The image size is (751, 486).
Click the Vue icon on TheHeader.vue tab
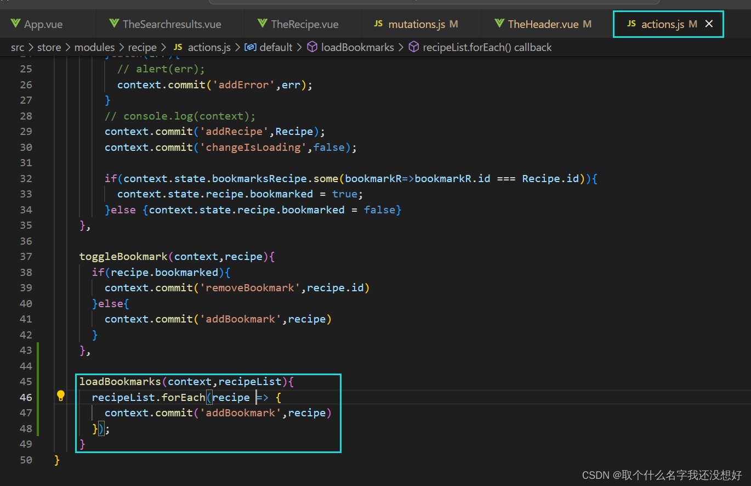pos(499,24)
